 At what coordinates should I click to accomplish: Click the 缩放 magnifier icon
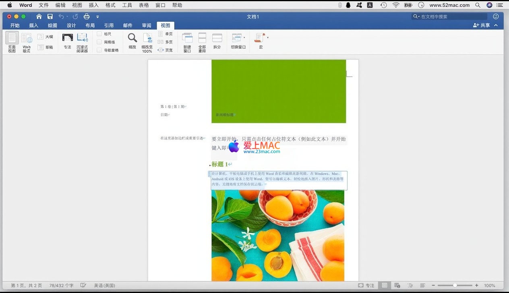[132, 38]
